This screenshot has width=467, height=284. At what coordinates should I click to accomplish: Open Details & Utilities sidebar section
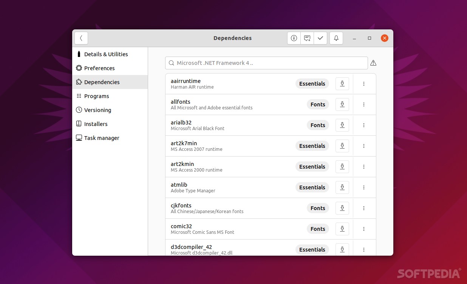tap(110, 54)
